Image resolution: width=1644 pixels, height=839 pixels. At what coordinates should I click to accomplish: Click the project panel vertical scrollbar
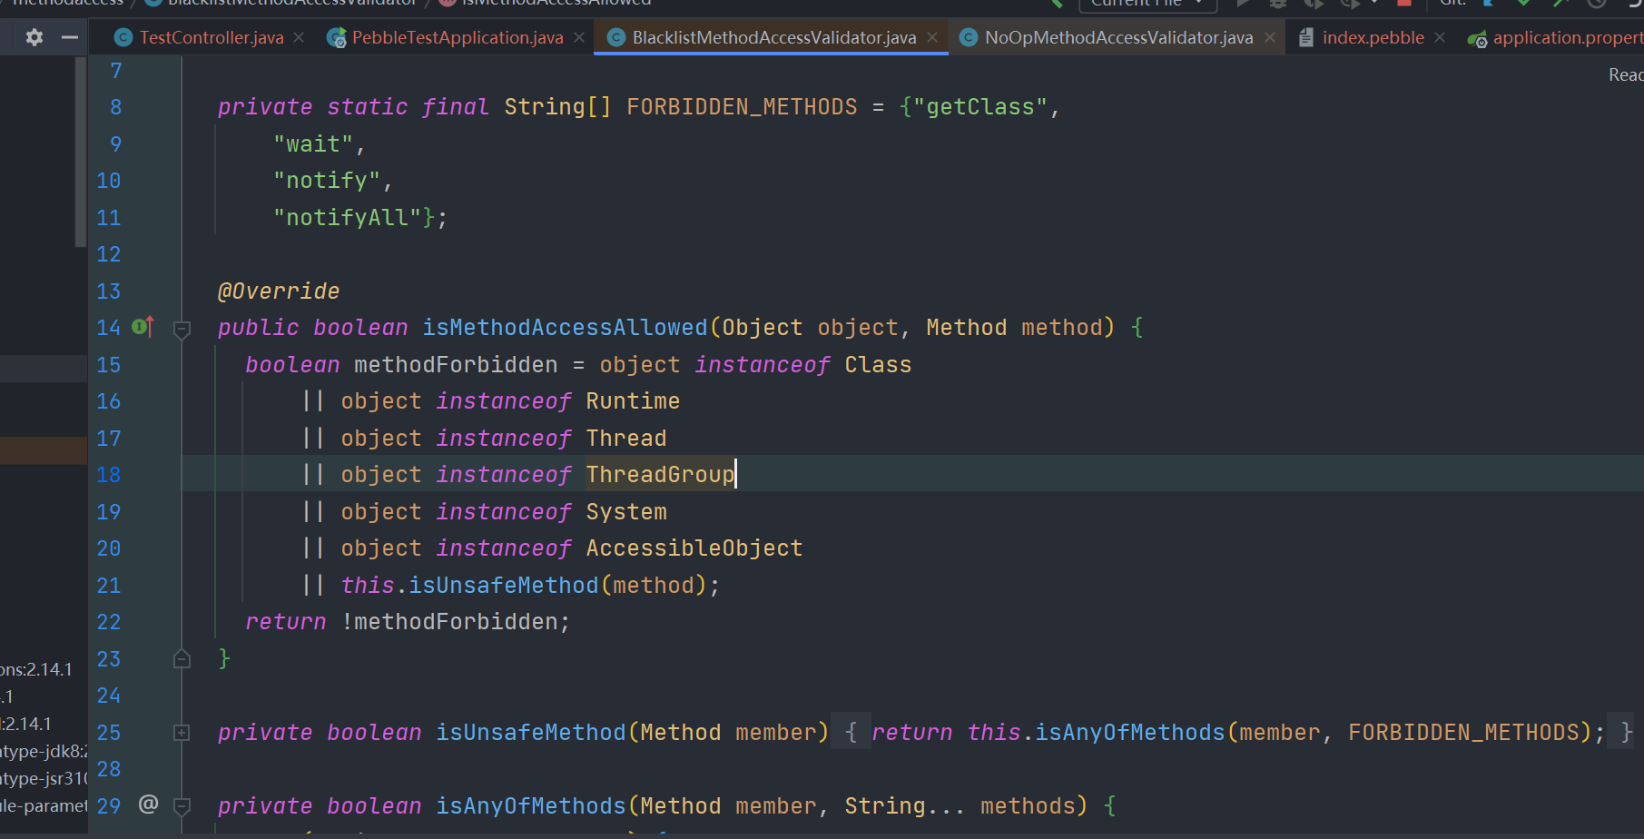pos(81,154)
